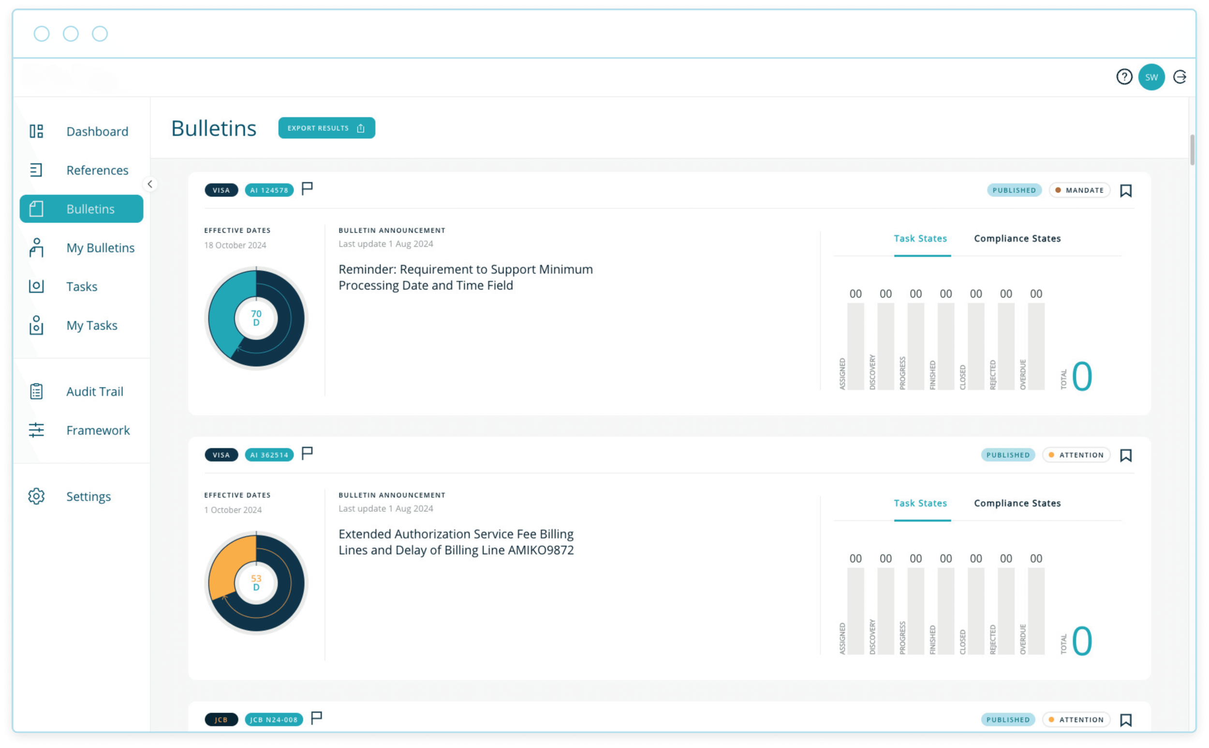Click the logout icon in header

pyautogui.click(x=1180, y=77)
